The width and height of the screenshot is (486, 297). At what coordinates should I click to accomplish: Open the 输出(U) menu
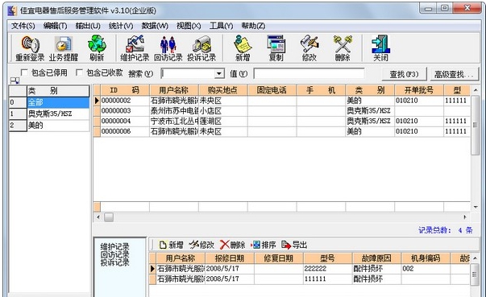88,26
